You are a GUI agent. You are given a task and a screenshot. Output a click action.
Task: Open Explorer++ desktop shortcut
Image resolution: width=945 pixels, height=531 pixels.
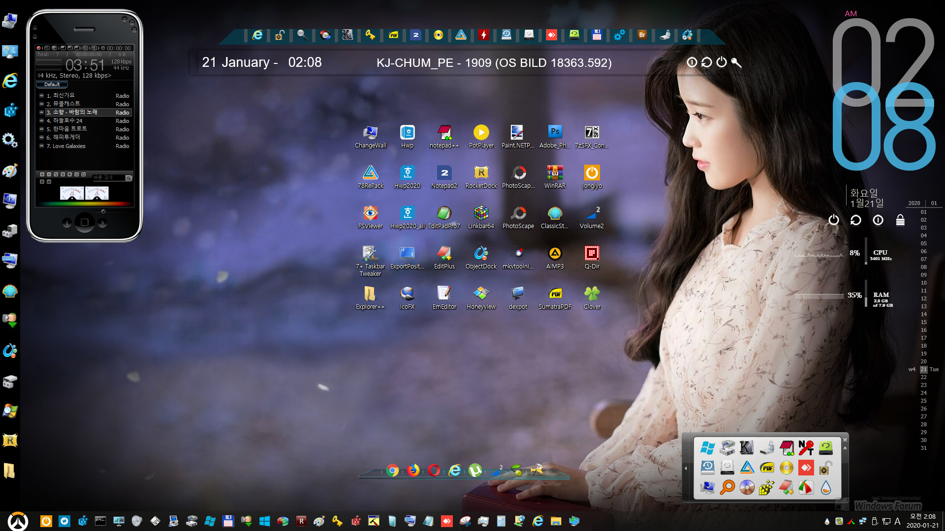pos(370,298)
